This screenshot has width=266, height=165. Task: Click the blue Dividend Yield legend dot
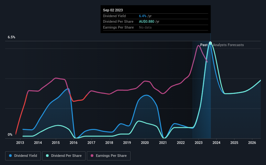pos(10,156)
